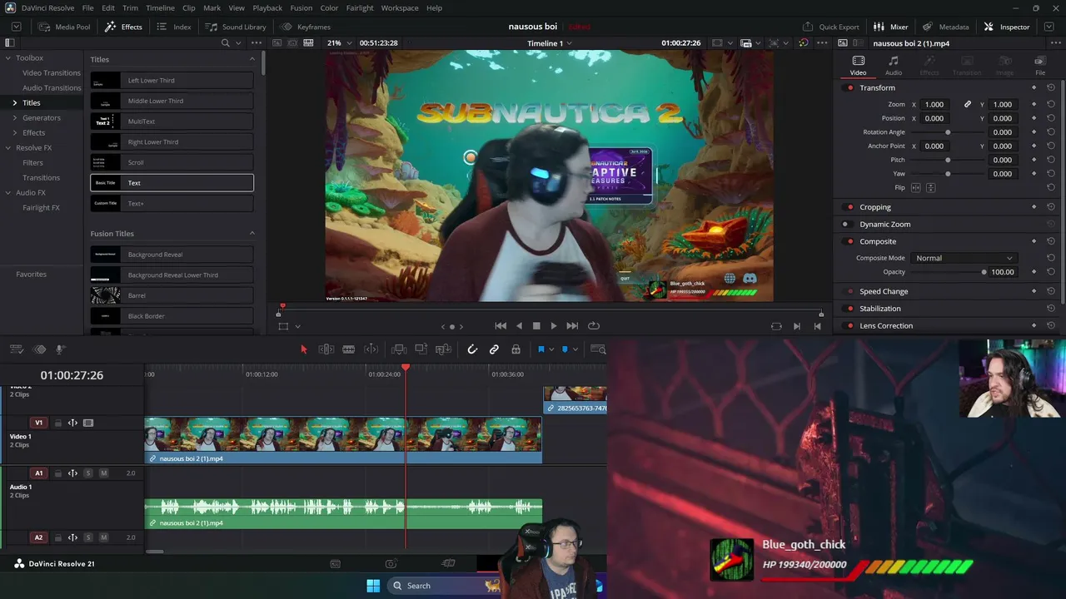This screenshot has width=1066, height=599.
Task: Reset the Composite Mode setting
Action: click(x=1051, y=258)
